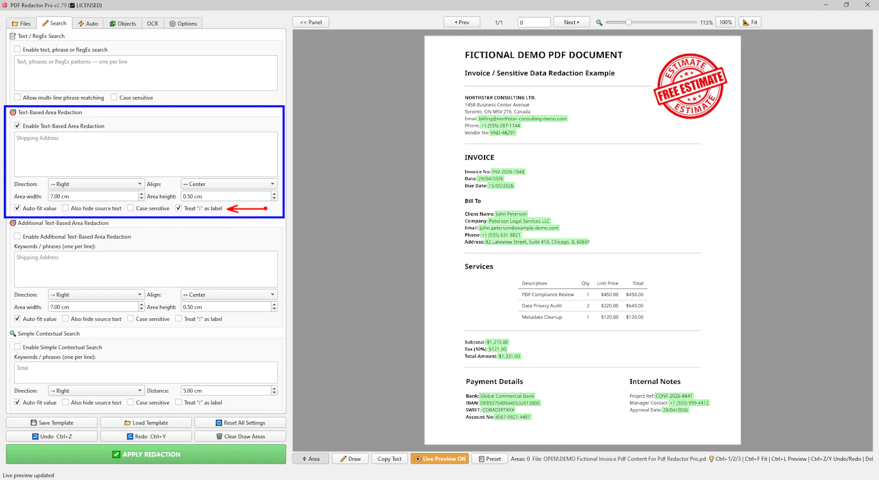Image resolution: width=879 pixels, height=480 pixels.
Task: Click the Additional Text-Based Area Redaction target icon
Action: [x=13, y=223]
